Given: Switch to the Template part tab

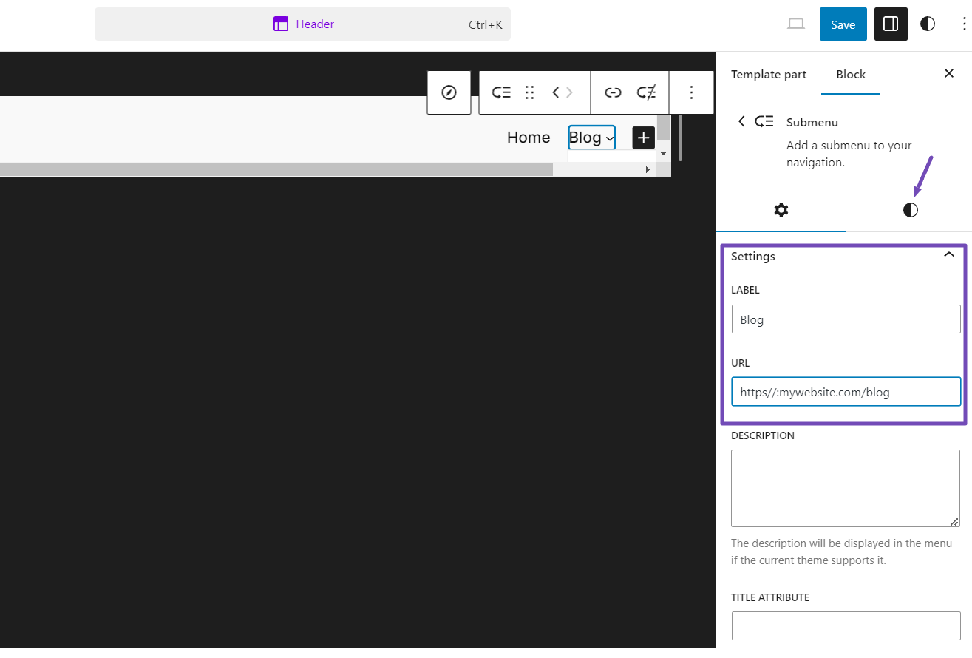Looking at the screenshot, I should [769, 75].
